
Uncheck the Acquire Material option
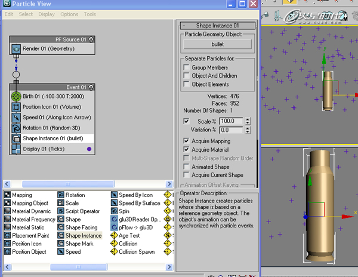(187, 150)
